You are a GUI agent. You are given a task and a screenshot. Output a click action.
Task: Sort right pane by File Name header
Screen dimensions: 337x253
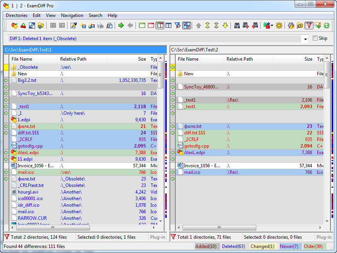click(x=200, y=59)
